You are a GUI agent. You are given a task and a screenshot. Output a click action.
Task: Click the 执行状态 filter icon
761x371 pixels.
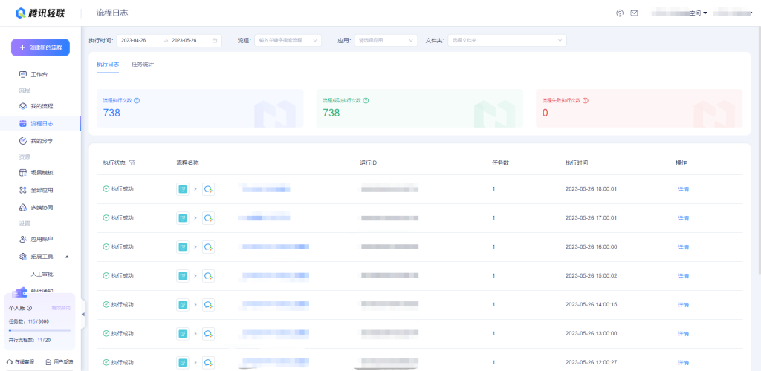pos(132,162)
